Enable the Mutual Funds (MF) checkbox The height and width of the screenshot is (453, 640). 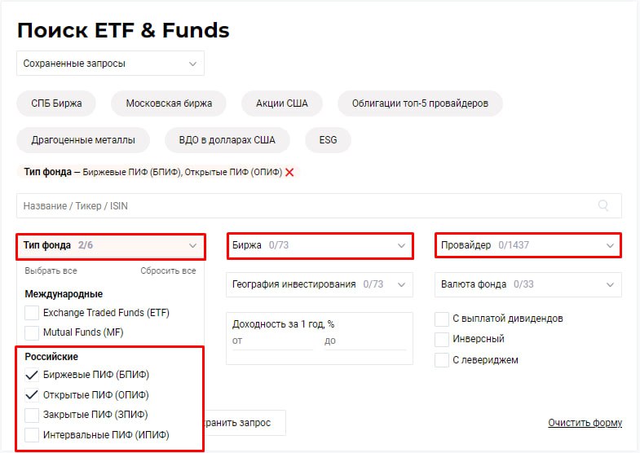[x=32, y=332]
